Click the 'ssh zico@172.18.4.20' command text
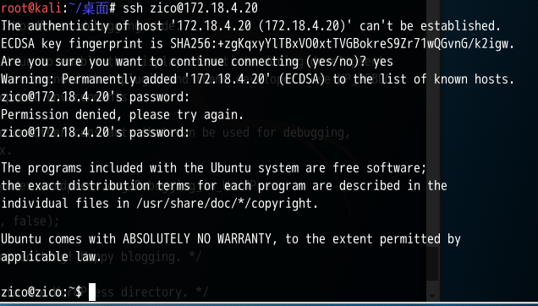 [190, 8]
